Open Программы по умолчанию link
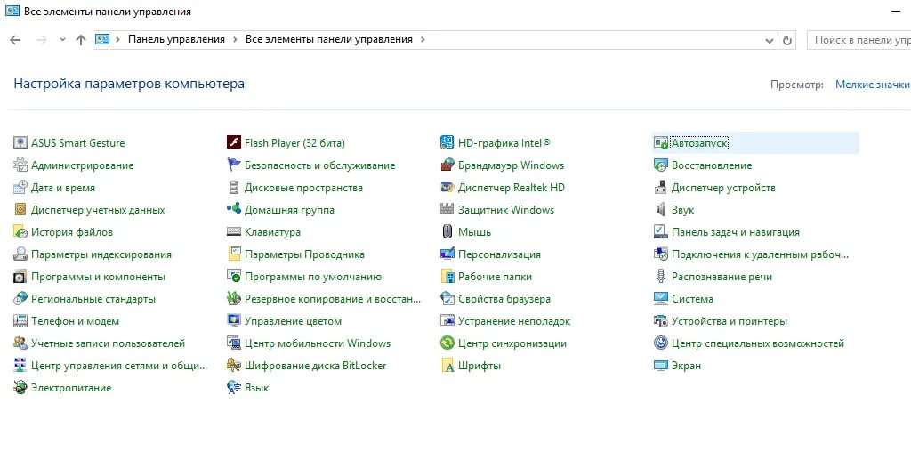 313,277
